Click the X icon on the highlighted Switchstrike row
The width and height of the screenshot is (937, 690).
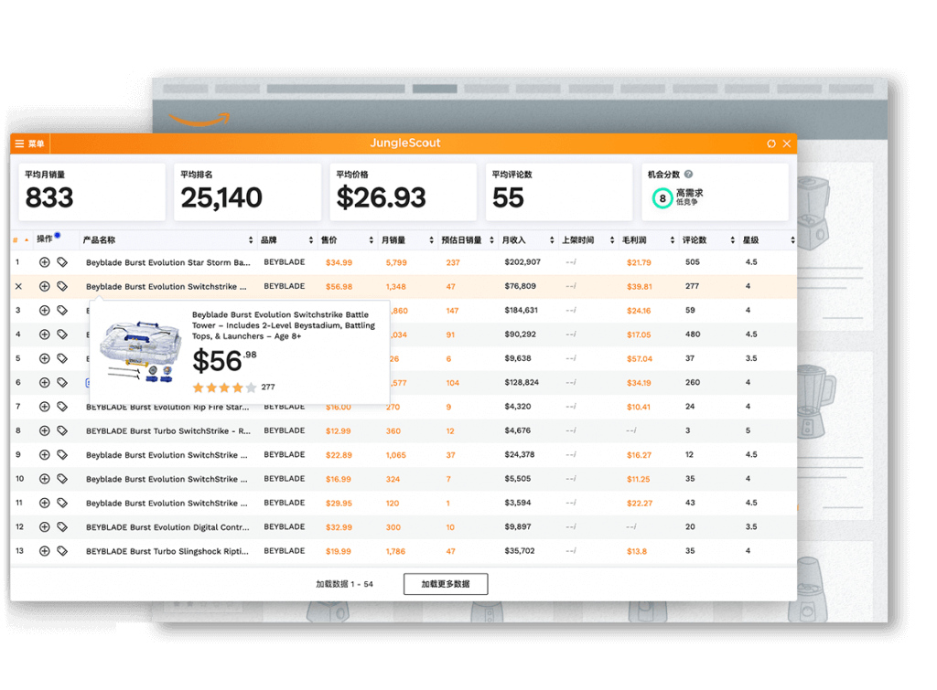point(18,286)
